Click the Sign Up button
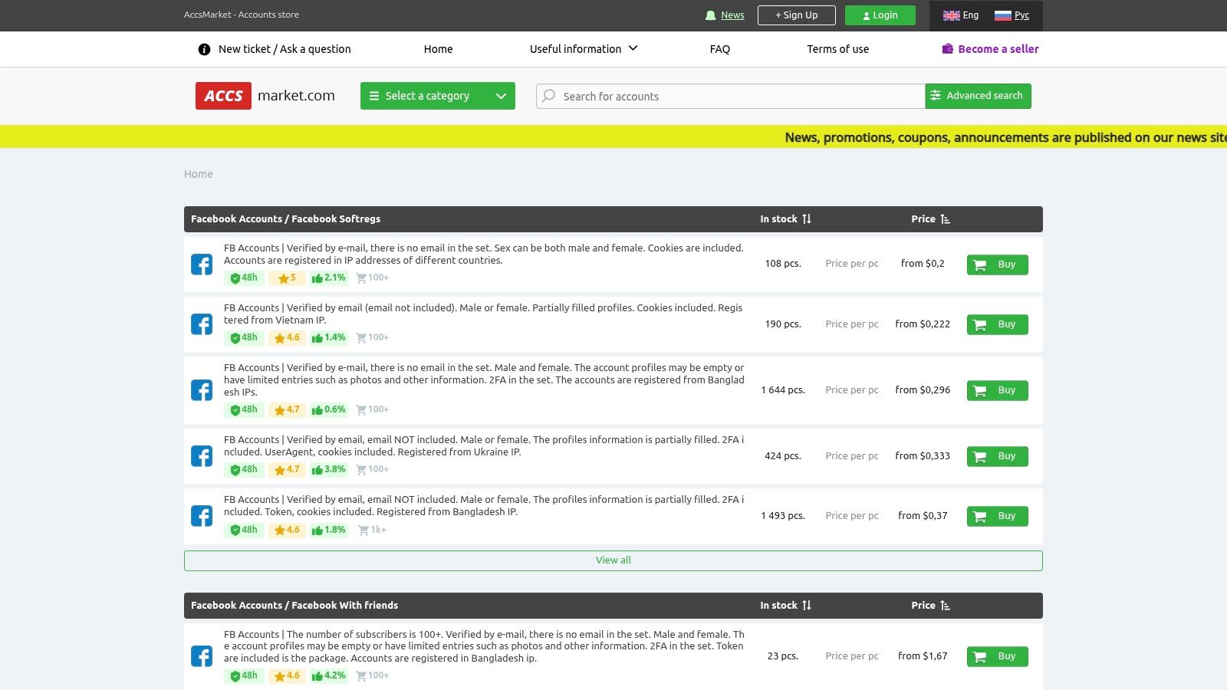The width and height of the screenshot is (1227, 690). point(796,15)
